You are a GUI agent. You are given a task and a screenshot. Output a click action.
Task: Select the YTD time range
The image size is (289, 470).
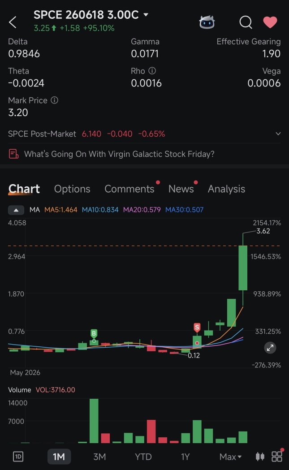pyautogui.click(x=143, y=457)
